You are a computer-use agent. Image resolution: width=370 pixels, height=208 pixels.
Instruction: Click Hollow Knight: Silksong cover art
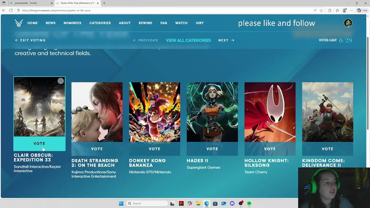click(270, 112)
